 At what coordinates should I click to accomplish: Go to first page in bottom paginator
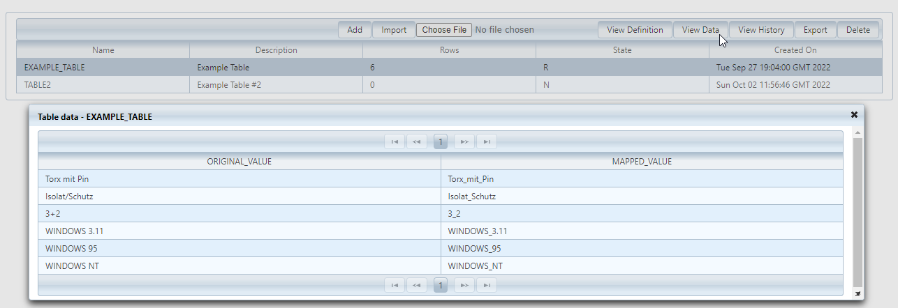click(x=395, y=285)
